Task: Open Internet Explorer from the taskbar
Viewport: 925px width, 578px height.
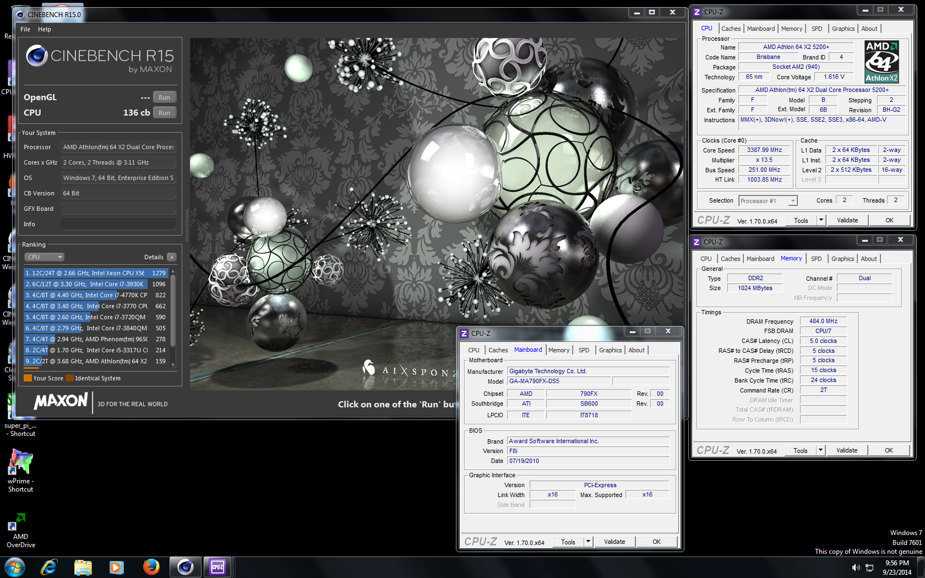Action: point(49,567)
